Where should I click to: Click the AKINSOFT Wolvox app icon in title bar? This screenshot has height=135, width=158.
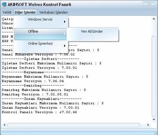pyautogui.click(x=4, y=5)
